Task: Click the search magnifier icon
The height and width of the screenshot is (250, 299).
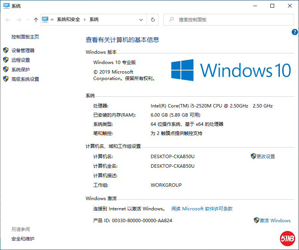Action: [171, 19]
